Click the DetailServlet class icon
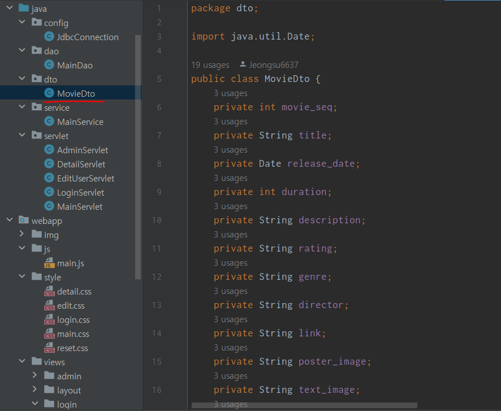Viewport: 501px width, 411px height. tap(49, 164)
